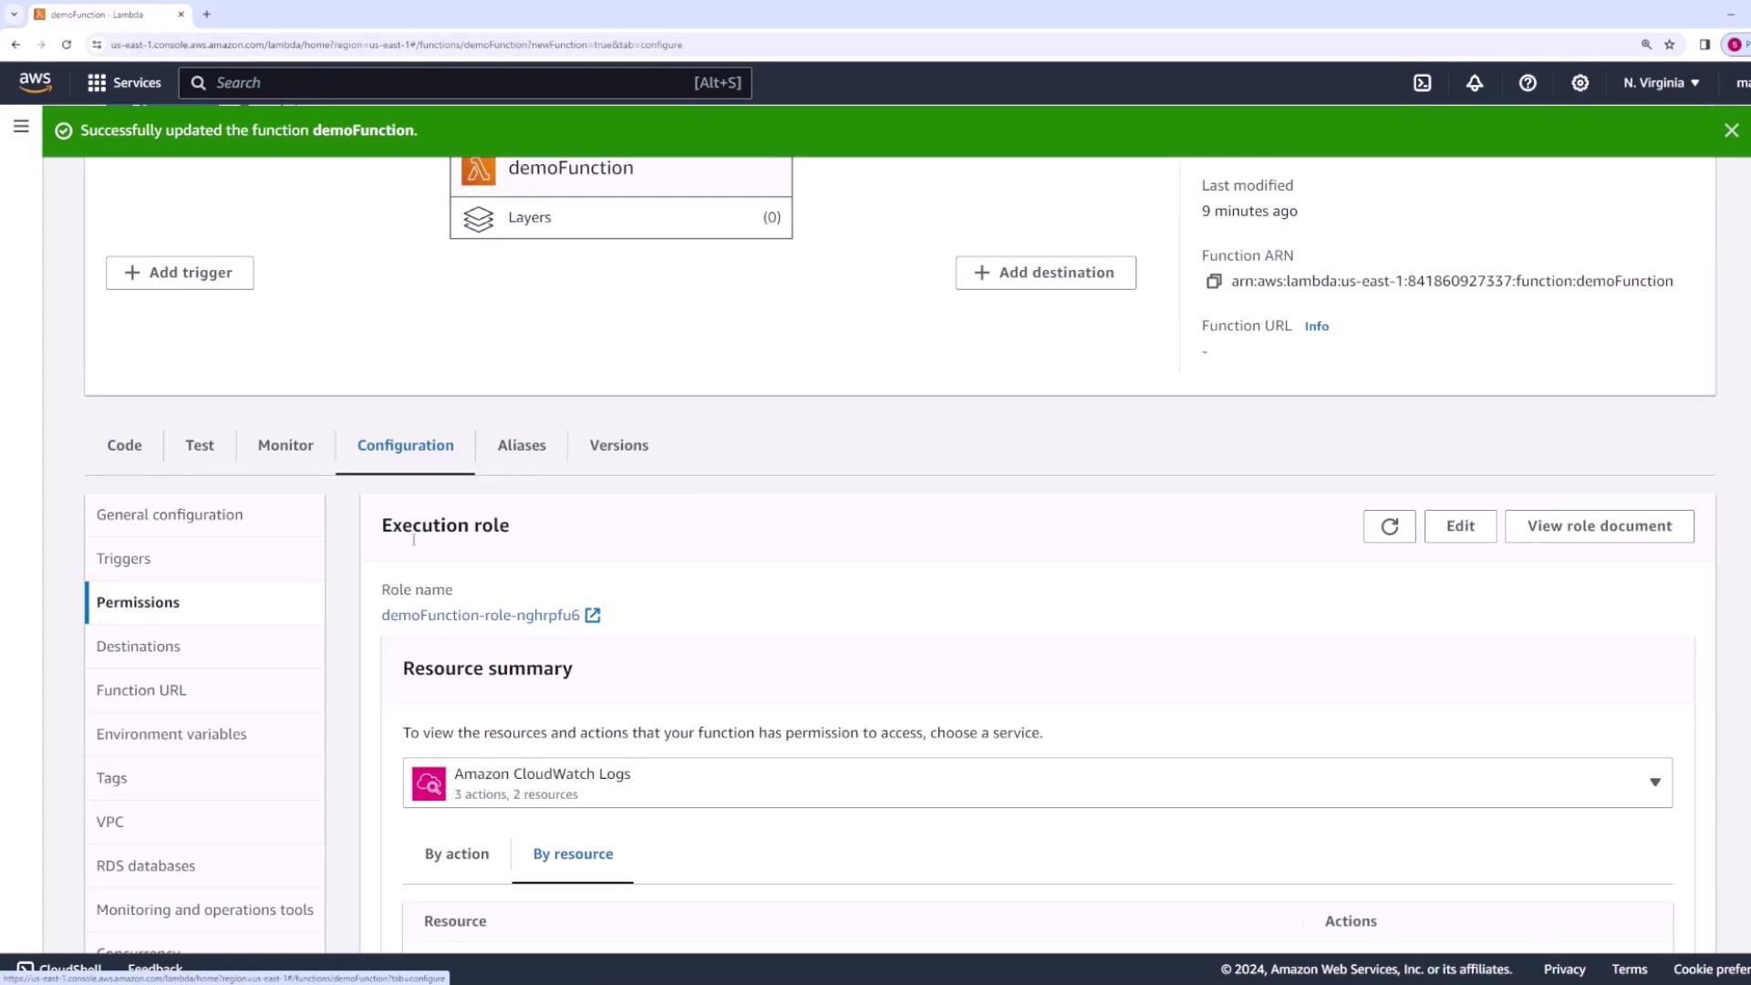This screenshot has height=985, width=1751.
Task: Select Environment variables in sidebar
Action: tap(171, 734)
